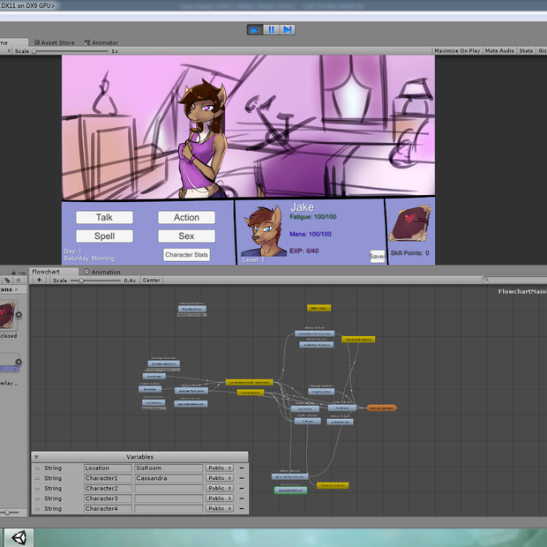Screen dimensions: 547x547
Task: Click the SisRoom value field
Action: 169,468
